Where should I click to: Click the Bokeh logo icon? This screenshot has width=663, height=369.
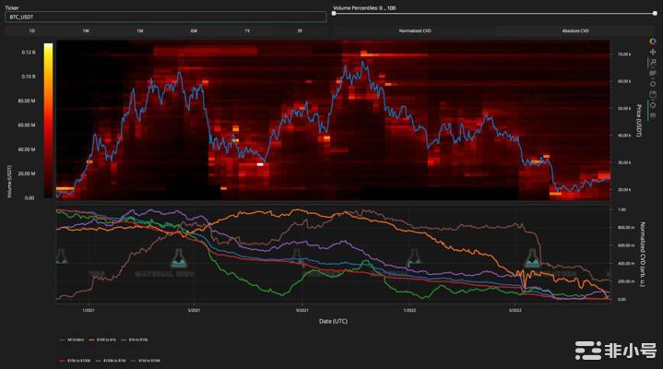653,42
